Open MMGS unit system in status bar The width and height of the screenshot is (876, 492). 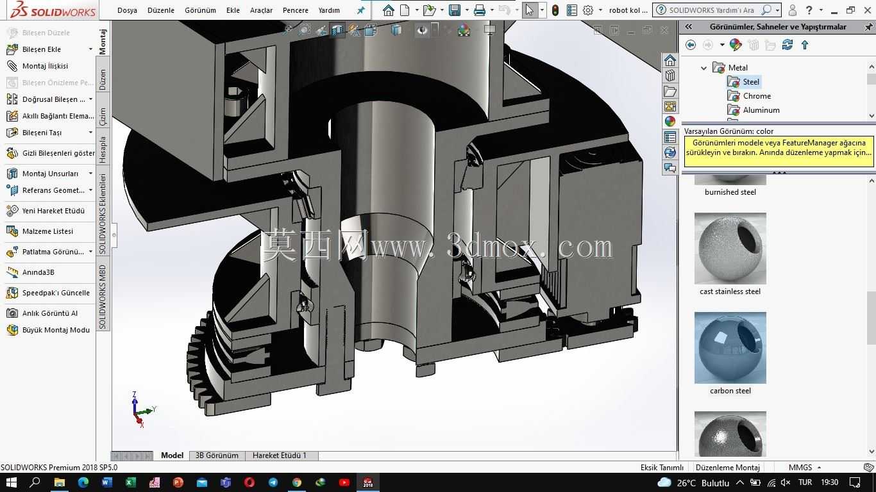tap(800, 468)
